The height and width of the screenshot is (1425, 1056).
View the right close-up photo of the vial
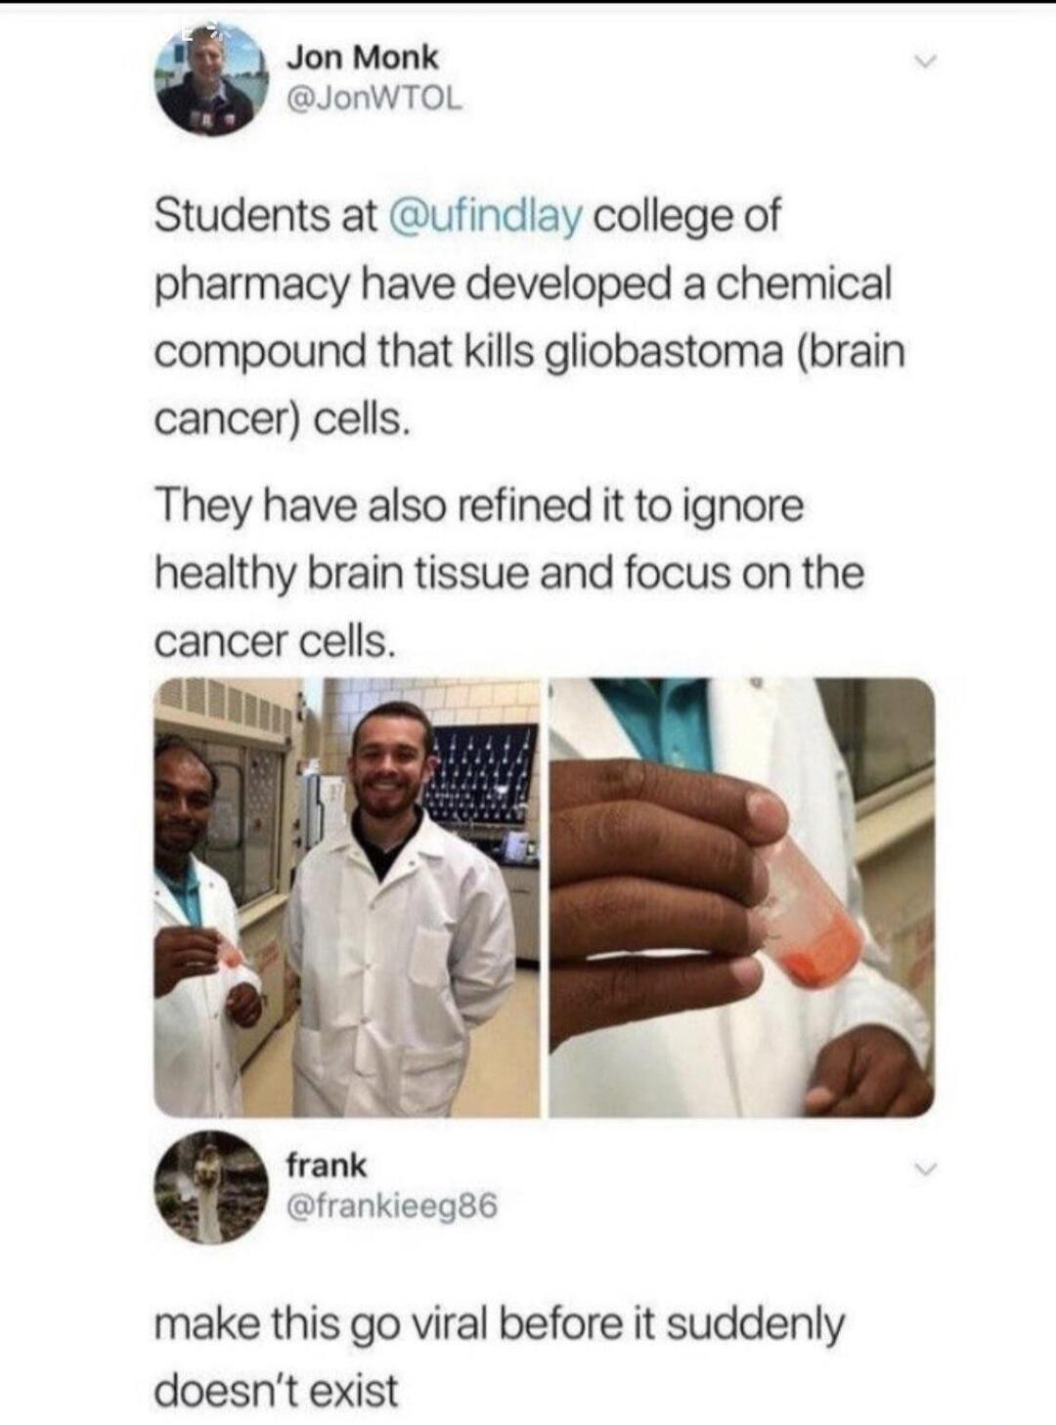pos(741,897)
